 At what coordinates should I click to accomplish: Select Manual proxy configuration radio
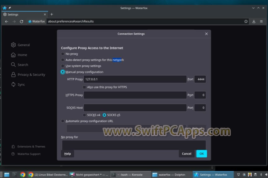tap(63, 72)
